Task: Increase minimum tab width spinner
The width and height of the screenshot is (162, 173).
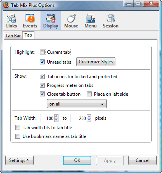Action: click(57, 116)
